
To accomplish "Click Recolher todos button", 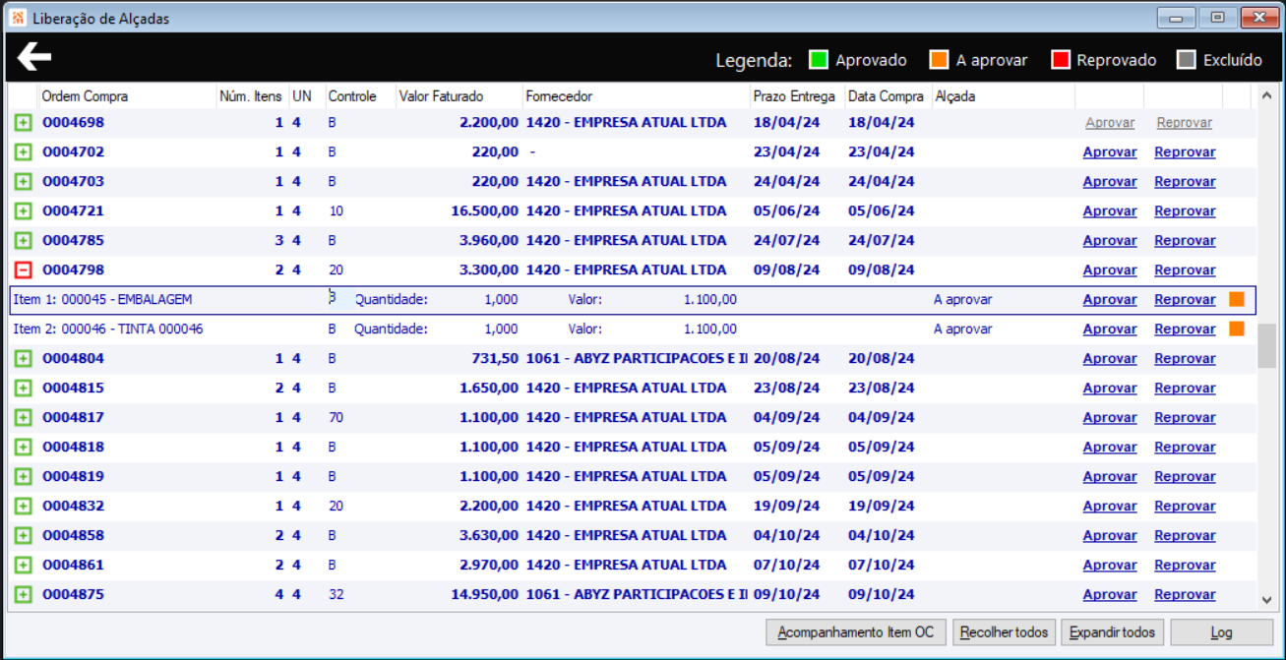I will [x=1005, y=631].
